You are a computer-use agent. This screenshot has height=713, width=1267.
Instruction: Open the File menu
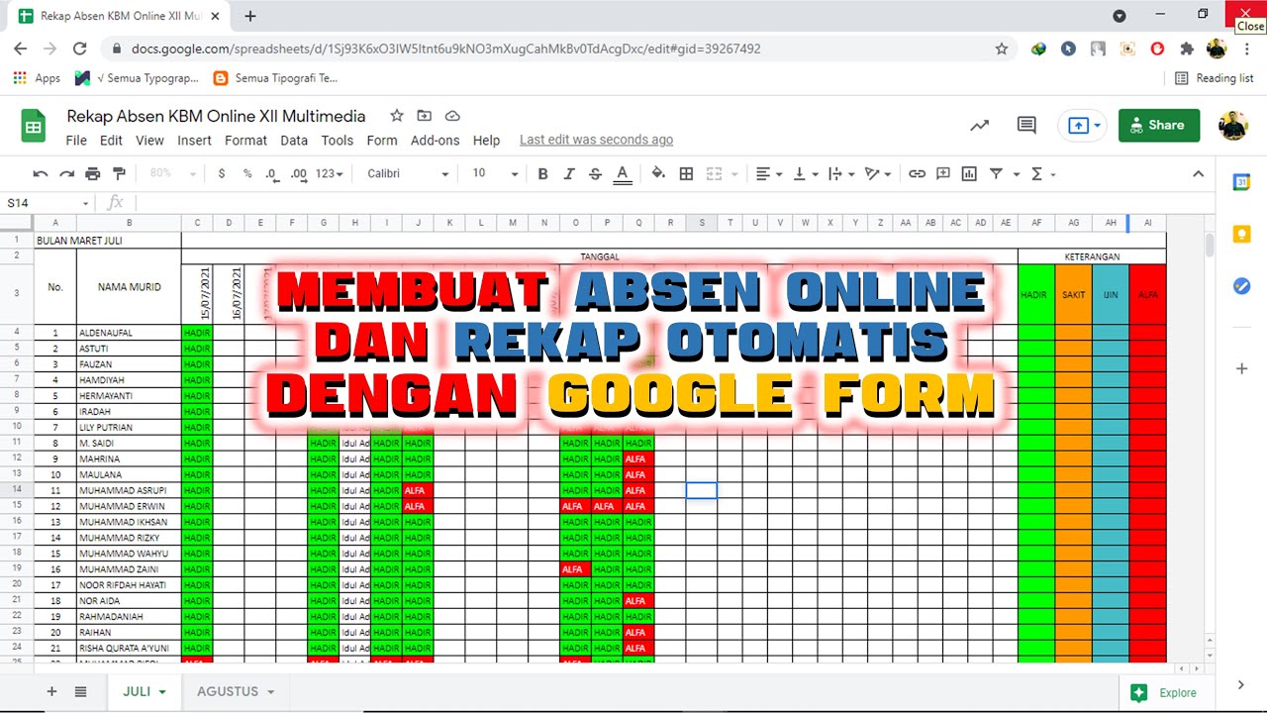76,141
